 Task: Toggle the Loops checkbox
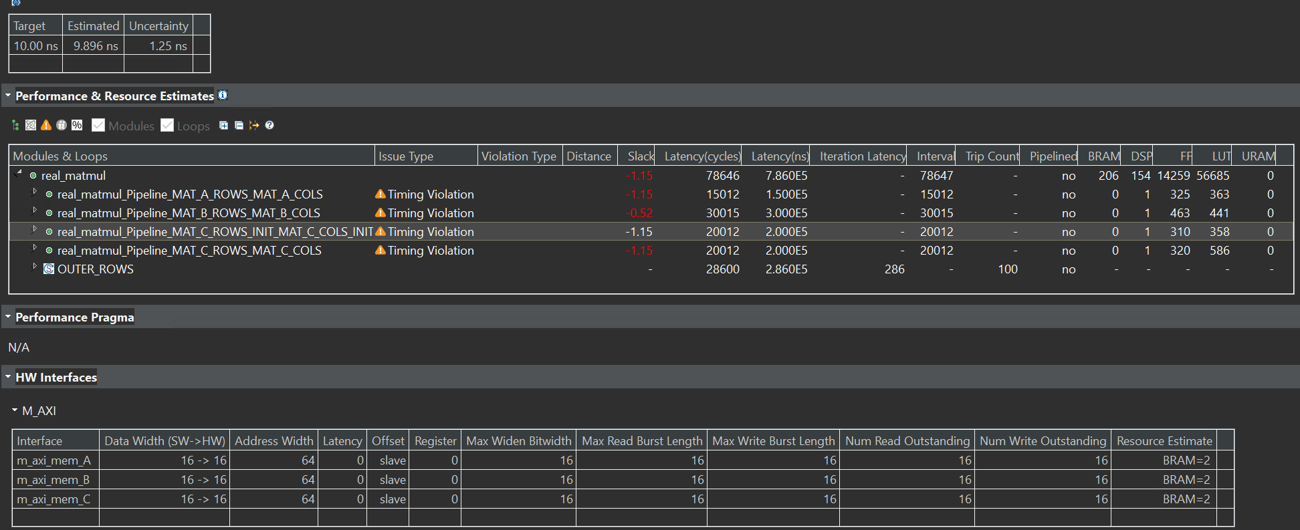167,125
